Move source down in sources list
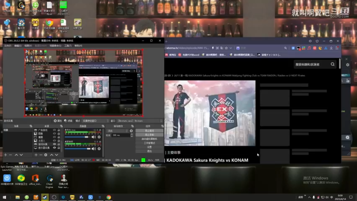This screenshot has height=201, width=357. point(57,155)
